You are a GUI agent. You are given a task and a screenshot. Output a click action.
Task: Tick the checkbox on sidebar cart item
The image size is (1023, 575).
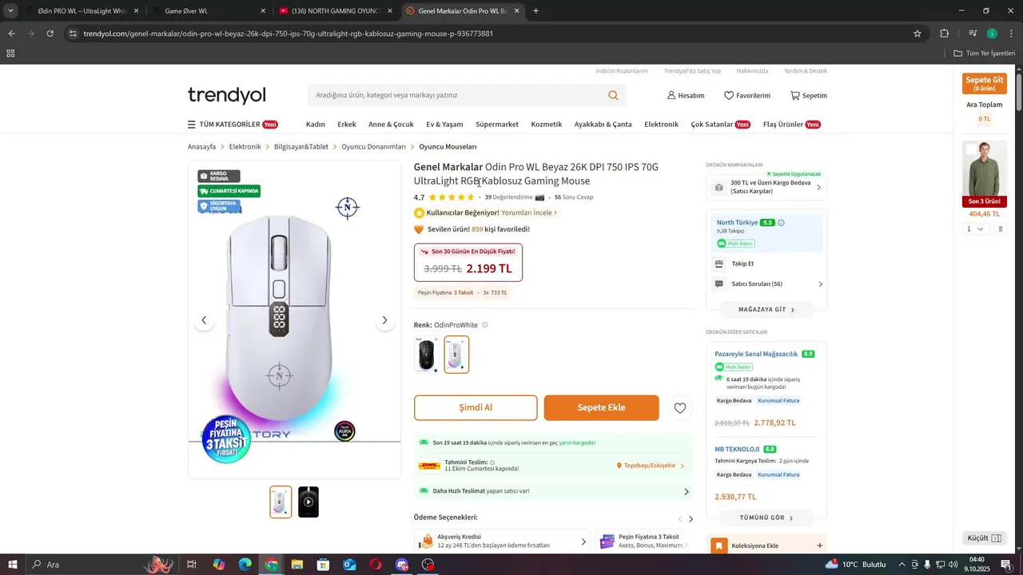[971, 149]
